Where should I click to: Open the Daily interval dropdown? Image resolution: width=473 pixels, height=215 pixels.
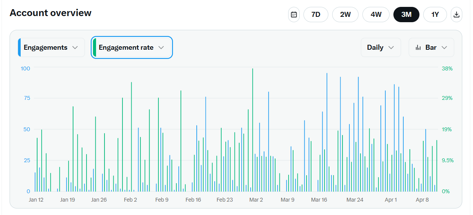click(380, 47)
